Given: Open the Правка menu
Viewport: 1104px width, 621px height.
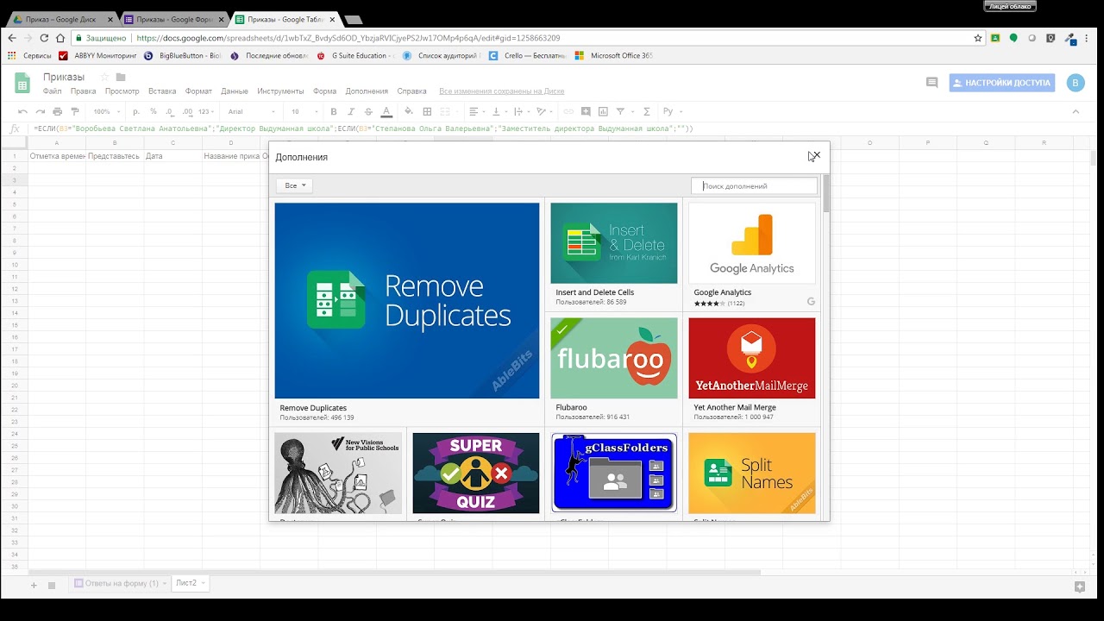Looking at the screenshot, I should pyautogui.click(x=83, y=91).
